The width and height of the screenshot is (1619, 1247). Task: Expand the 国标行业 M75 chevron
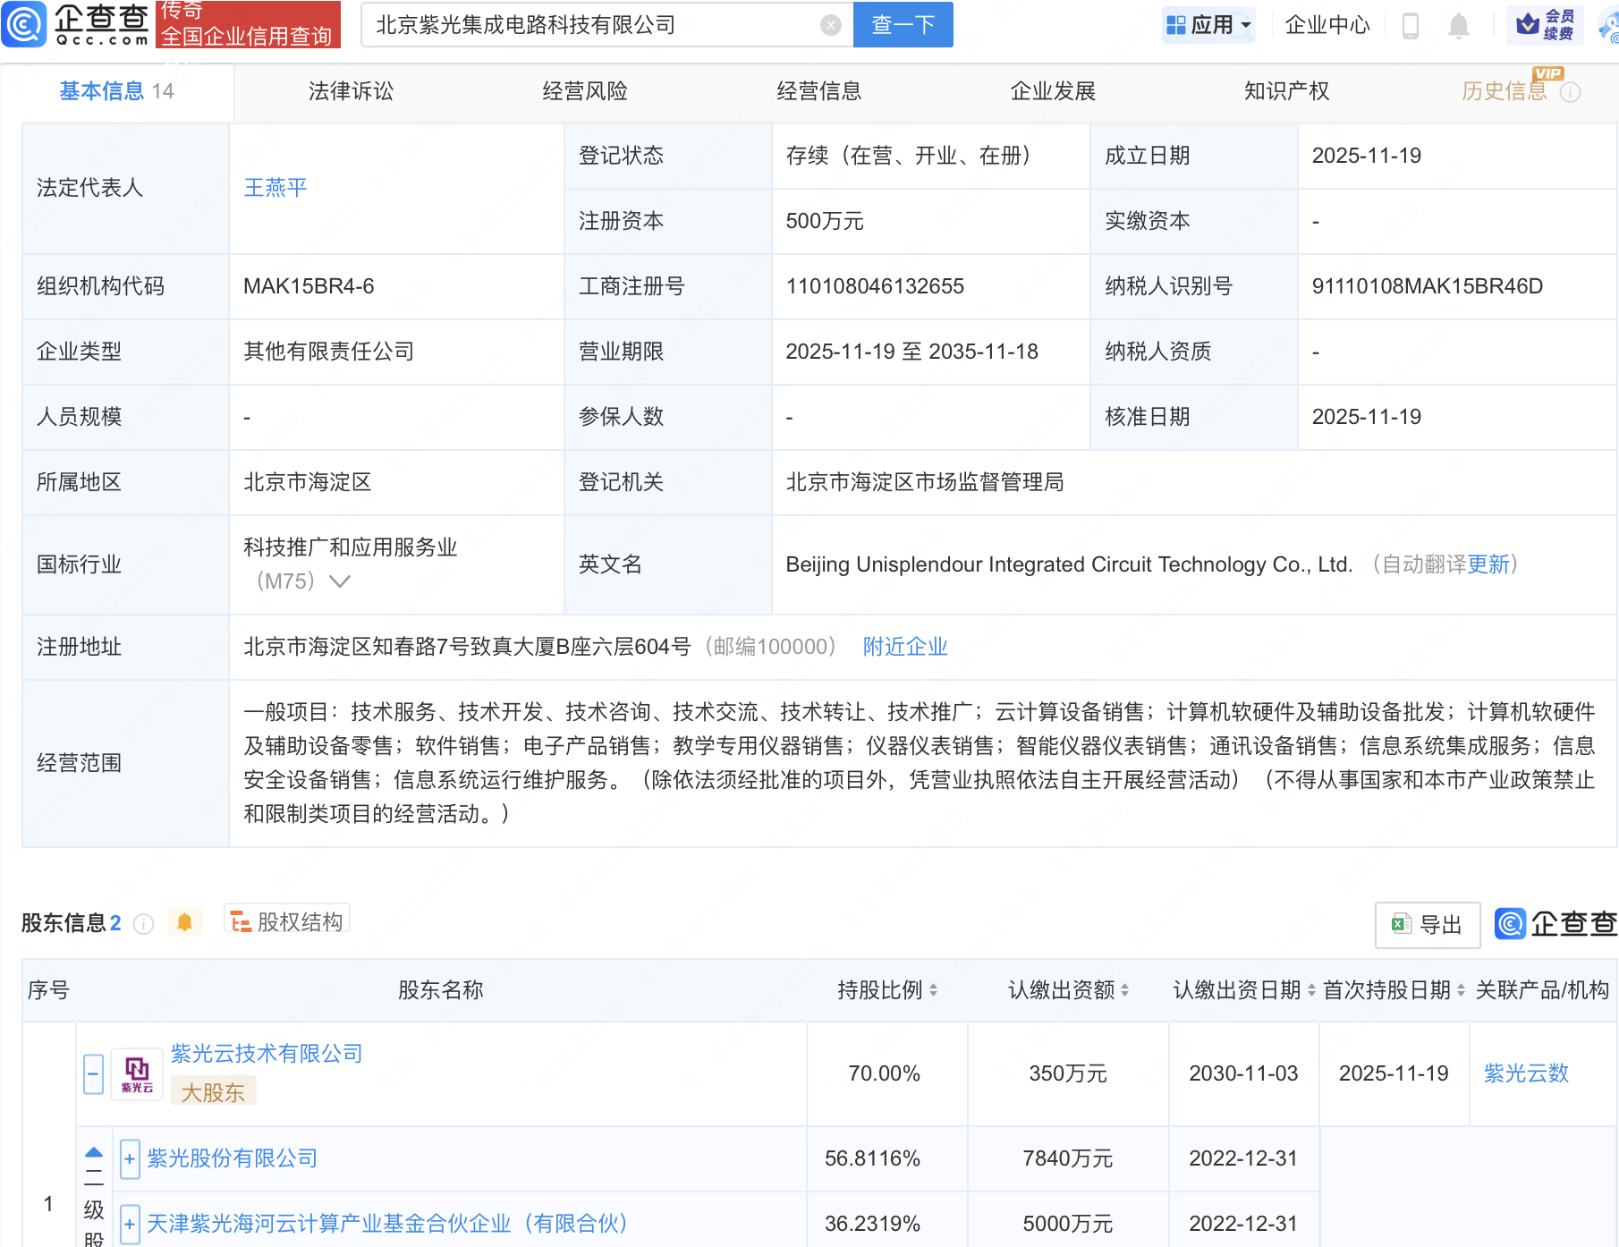click(340, 581)
